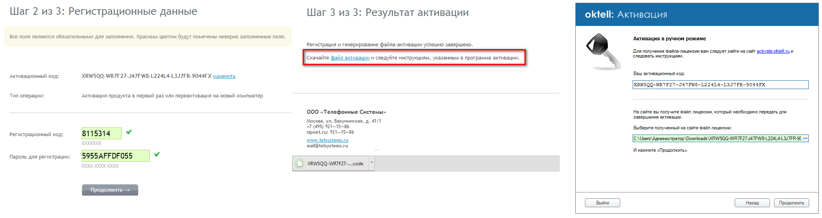Download via the 'файл активации' link
Image resolution: width=822 pixels, height=218 pixels.
[350, 58]
